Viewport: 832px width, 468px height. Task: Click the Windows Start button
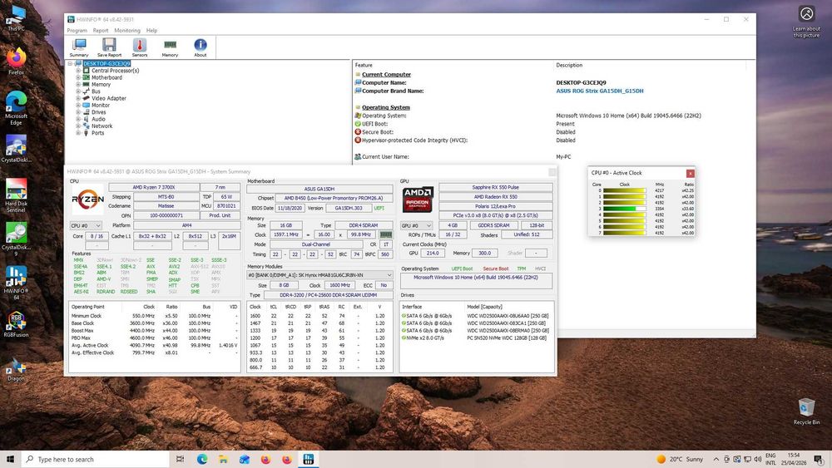[x=10, y=459]
